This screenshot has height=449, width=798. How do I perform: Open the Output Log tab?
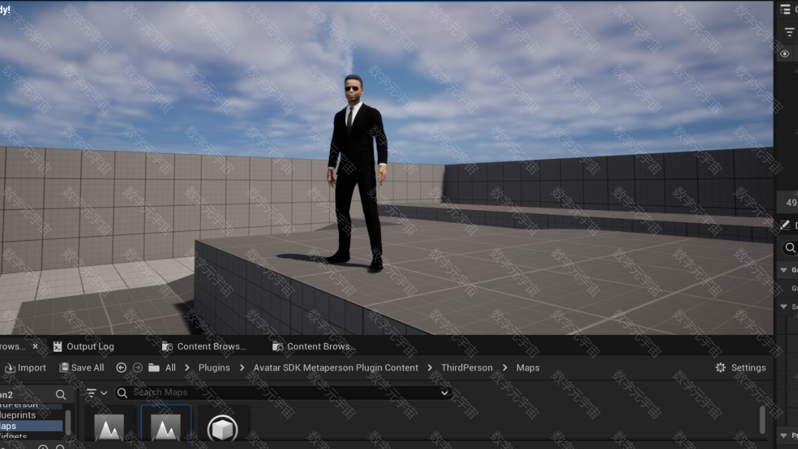(x=83, y=346)
